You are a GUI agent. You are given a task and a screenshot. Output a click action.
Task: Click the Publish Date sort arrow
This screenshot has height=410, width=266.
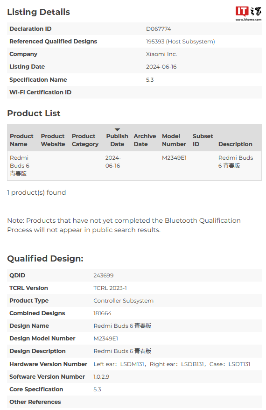[117, 130]
